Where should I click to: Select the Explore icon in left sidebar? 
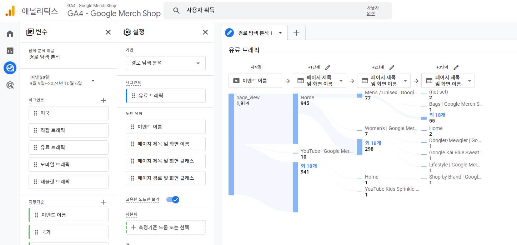coord(10,68)
